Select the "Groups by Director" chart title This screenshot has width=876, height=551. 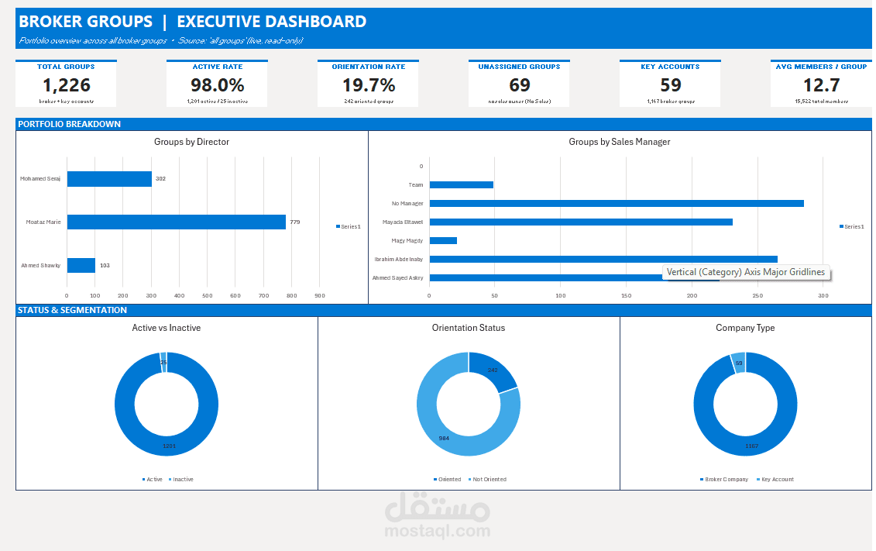point(191,142)
